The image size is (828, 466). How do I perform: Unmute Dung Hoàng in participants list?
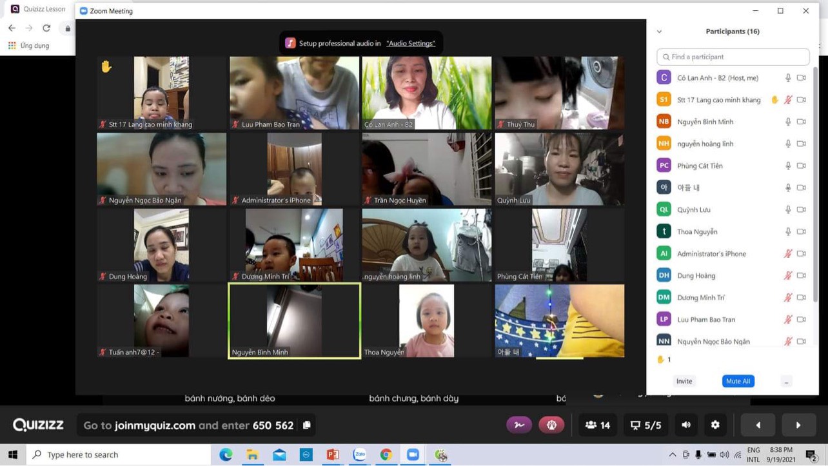[x=787, y=276]
